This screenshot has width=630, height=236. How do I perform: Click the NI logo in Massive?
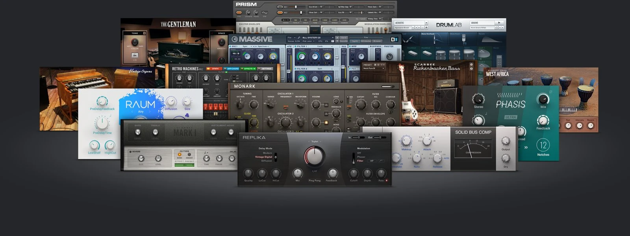(x=394, y=39)
